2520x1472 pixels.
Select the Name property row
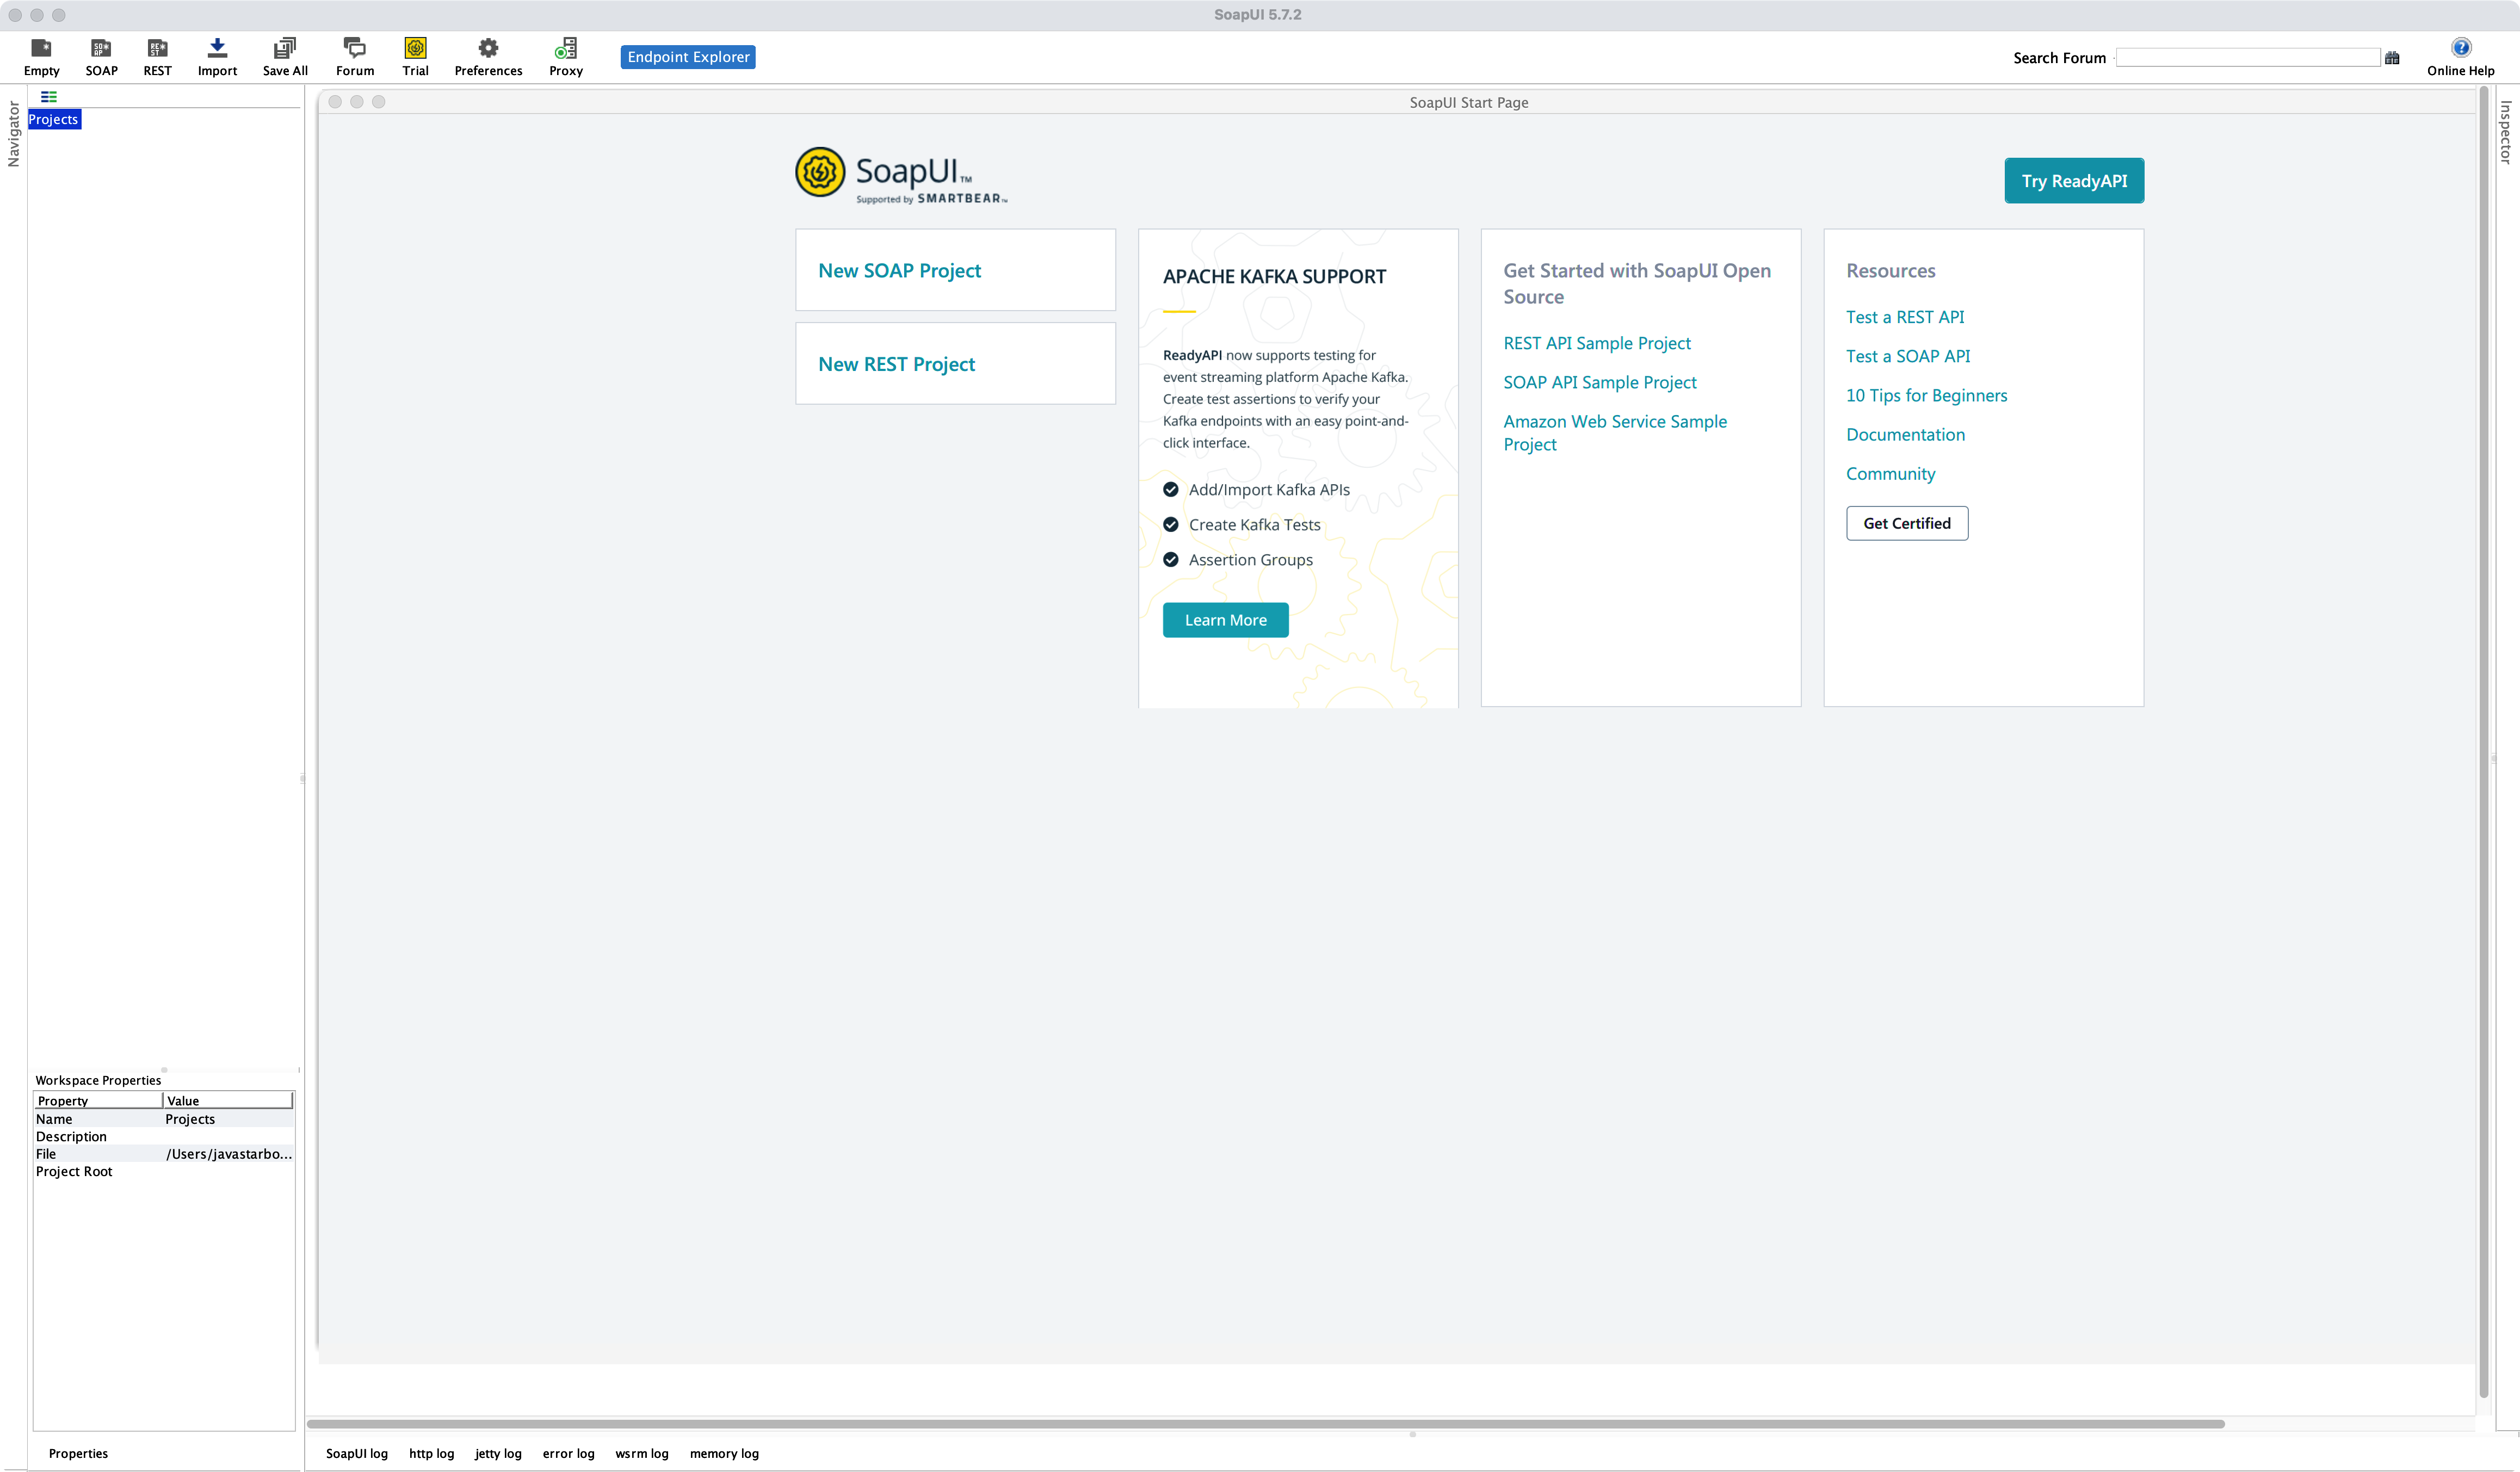click(164, 1119)
